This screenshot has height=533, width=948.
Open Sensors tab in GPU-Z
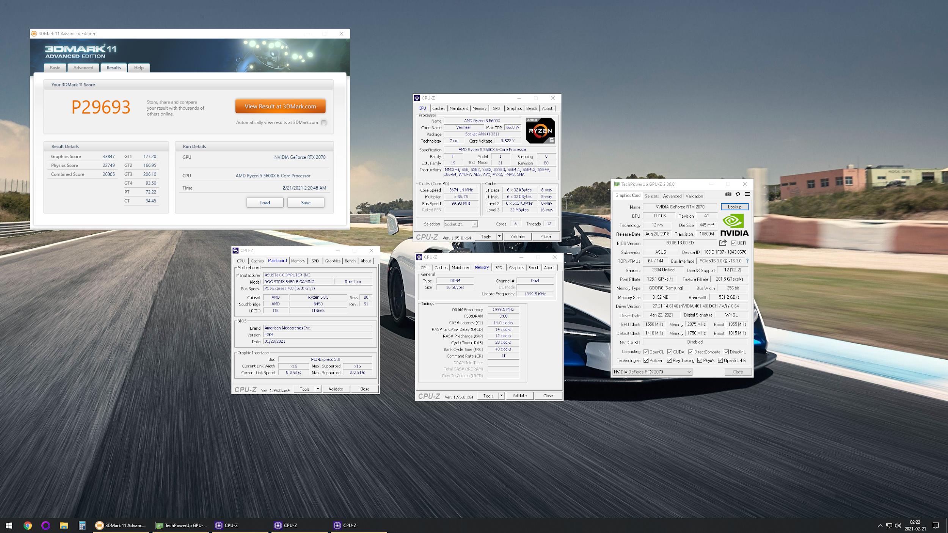pyautogui.click(x=651, y=196)
